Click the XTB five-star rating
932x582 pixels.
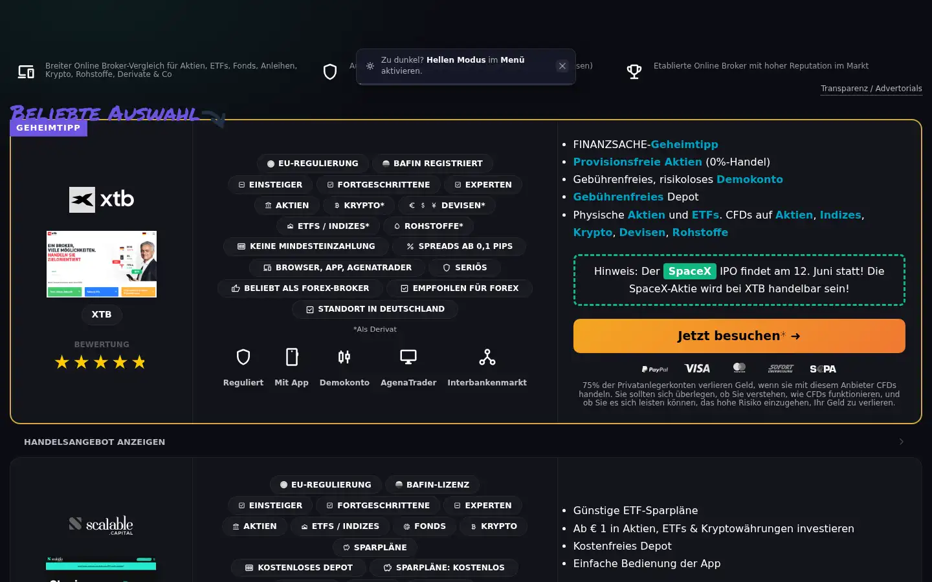[x=101, y=362]
